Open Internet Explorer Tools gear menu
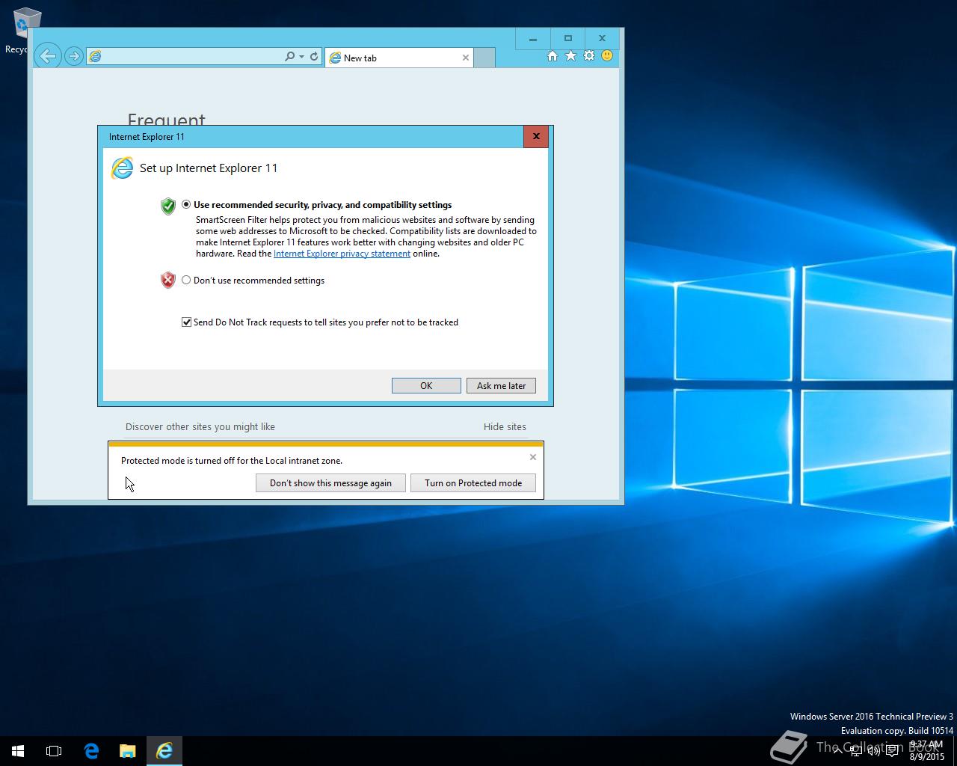The width and height of the screenshot is (957, 766). pyautogui.click(x=589, y=55)
